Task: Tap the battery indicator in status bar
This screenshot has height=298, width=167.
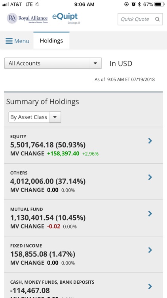Action: click(x=159, y=4)
